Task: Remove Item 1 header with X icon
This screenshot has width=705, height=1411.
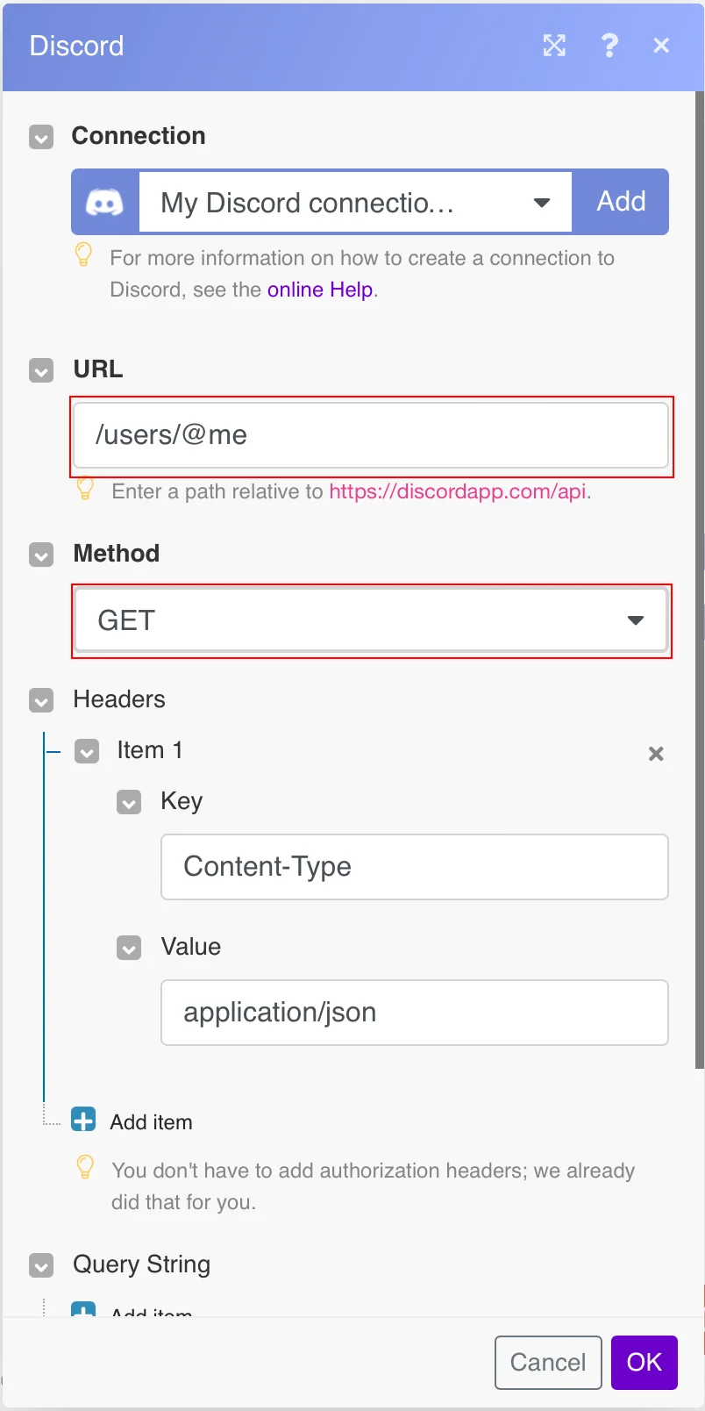Action: 656,754
